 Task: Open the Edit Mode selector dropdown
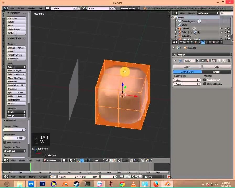pyautogui.click(x=52, y=161)
